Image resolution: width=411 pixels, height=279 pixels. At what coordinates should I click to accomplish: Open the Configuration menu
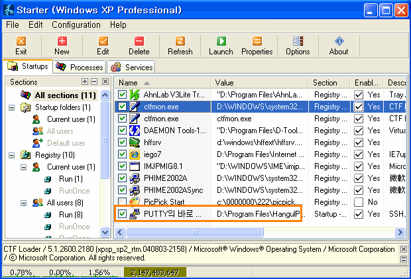(x=76, y=25)
